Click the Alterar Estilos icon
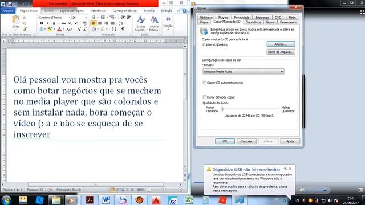Screen dimensions: 365x205 (x=155, y=23)
